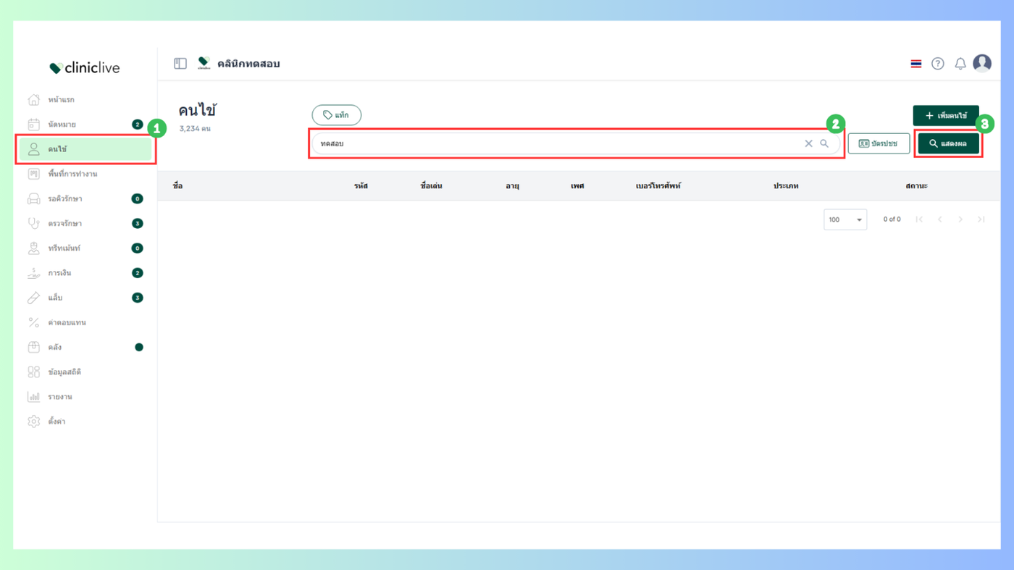
Task: Sort by the ชื่อ column header
Action: 178,186
